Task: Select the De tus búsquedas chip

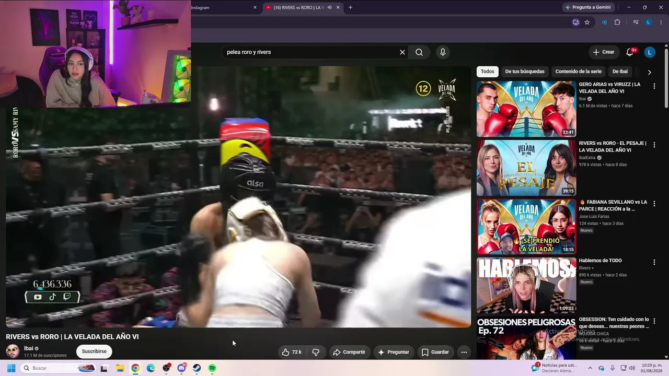Action: (525, 72)
